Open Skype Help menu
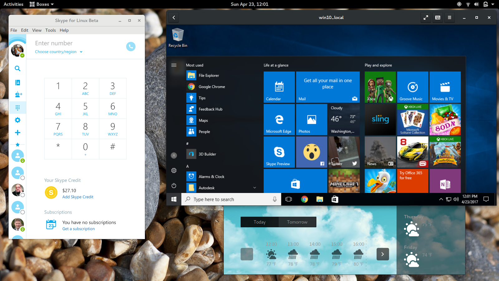Viewport: 499px width, 281px height. pos(64,30)
